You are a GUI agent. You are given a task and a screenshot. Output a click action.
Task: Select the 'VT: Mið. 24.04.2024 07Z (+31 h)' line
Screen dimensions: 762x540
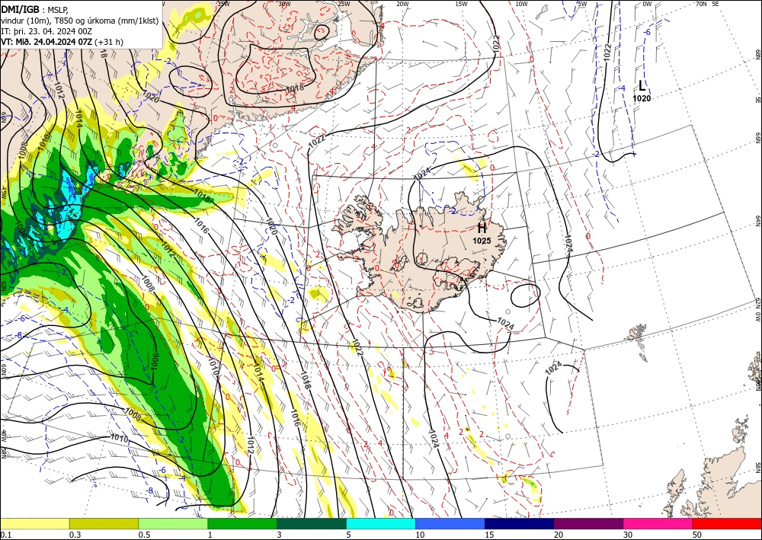62,42
